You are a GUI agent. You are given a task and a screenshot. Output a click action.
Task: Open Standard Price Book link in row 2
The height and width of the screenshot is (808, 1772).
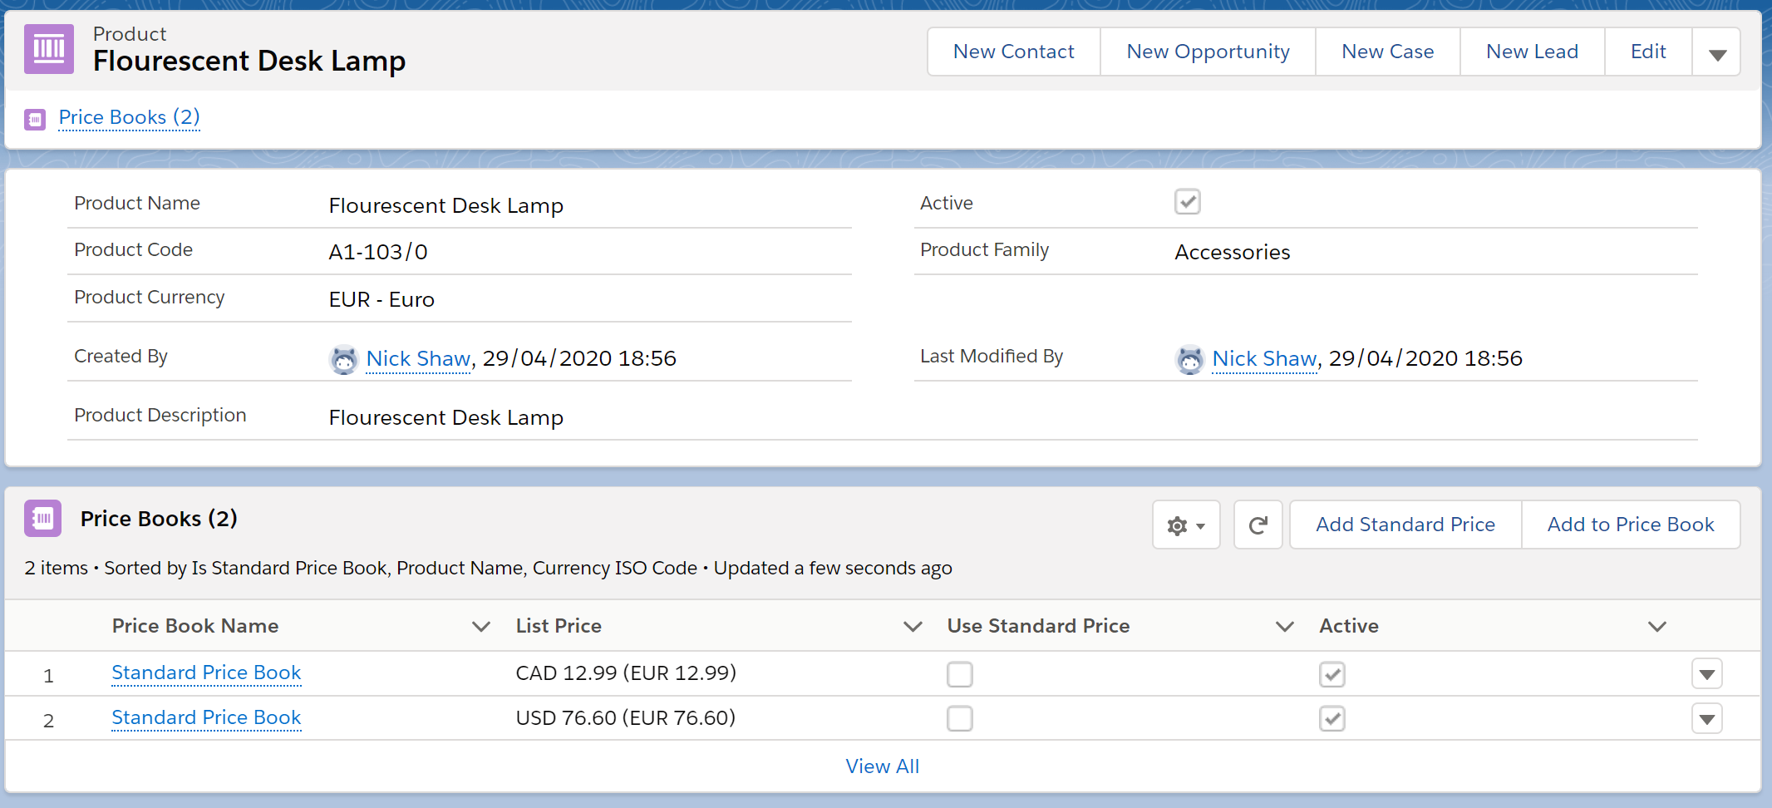point(206,718)
